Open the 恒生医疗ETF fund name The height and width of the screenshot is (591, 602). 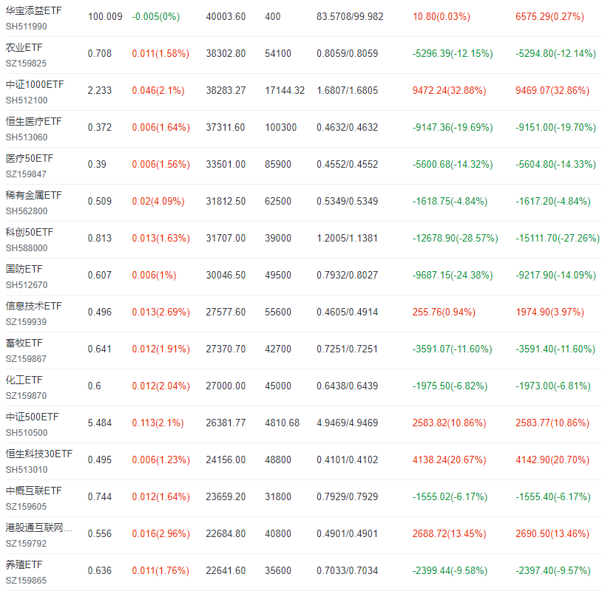[x=33, y=121]
